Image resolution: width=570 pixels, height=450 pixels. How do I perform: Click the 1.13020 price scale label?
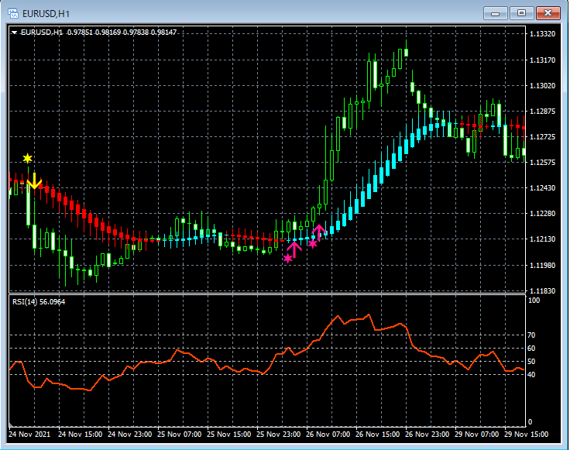(x=542, y=86)
